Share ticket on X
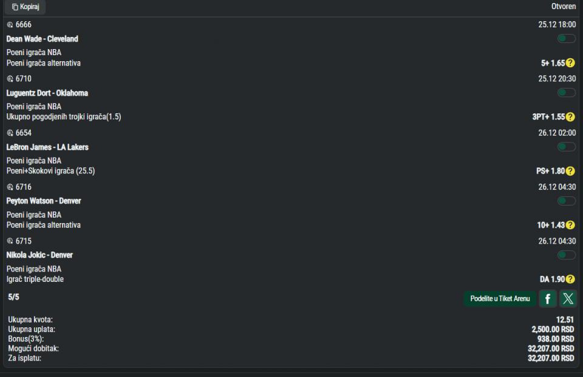 (x=568, y=298)
